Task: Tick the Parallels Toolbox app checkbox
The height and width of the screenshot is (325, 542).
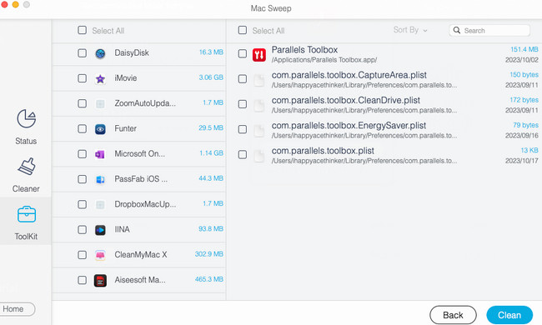Action: point(243,53)
